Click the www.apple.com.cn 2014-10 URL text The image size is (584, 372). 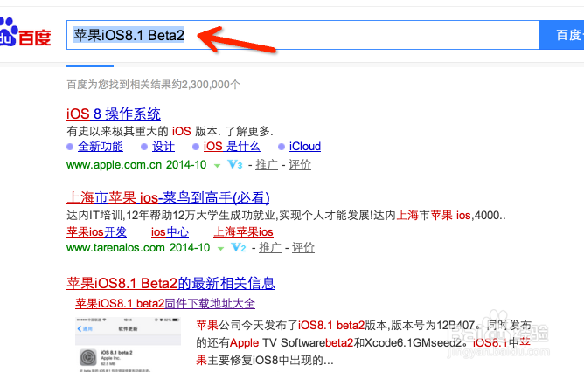136,165
